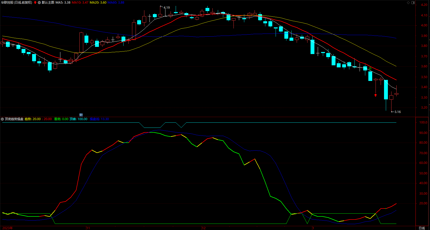Click the red up-arrow signal under the candles
This screenshot has width=430, height=230.
[376, 95]
